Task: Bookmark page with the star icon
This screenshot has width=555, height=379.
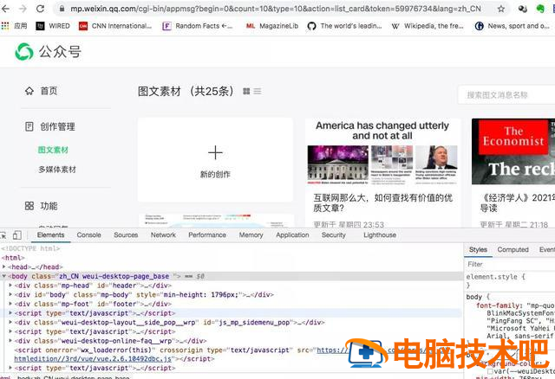Action: coord(501,9)
